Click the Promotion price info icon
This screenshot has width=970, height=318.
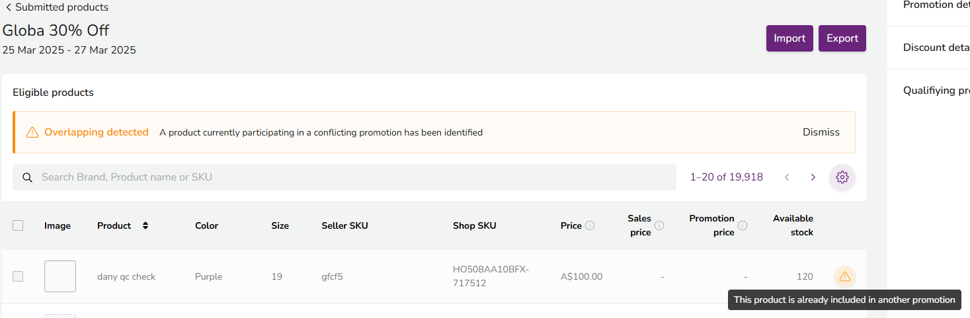743,225
